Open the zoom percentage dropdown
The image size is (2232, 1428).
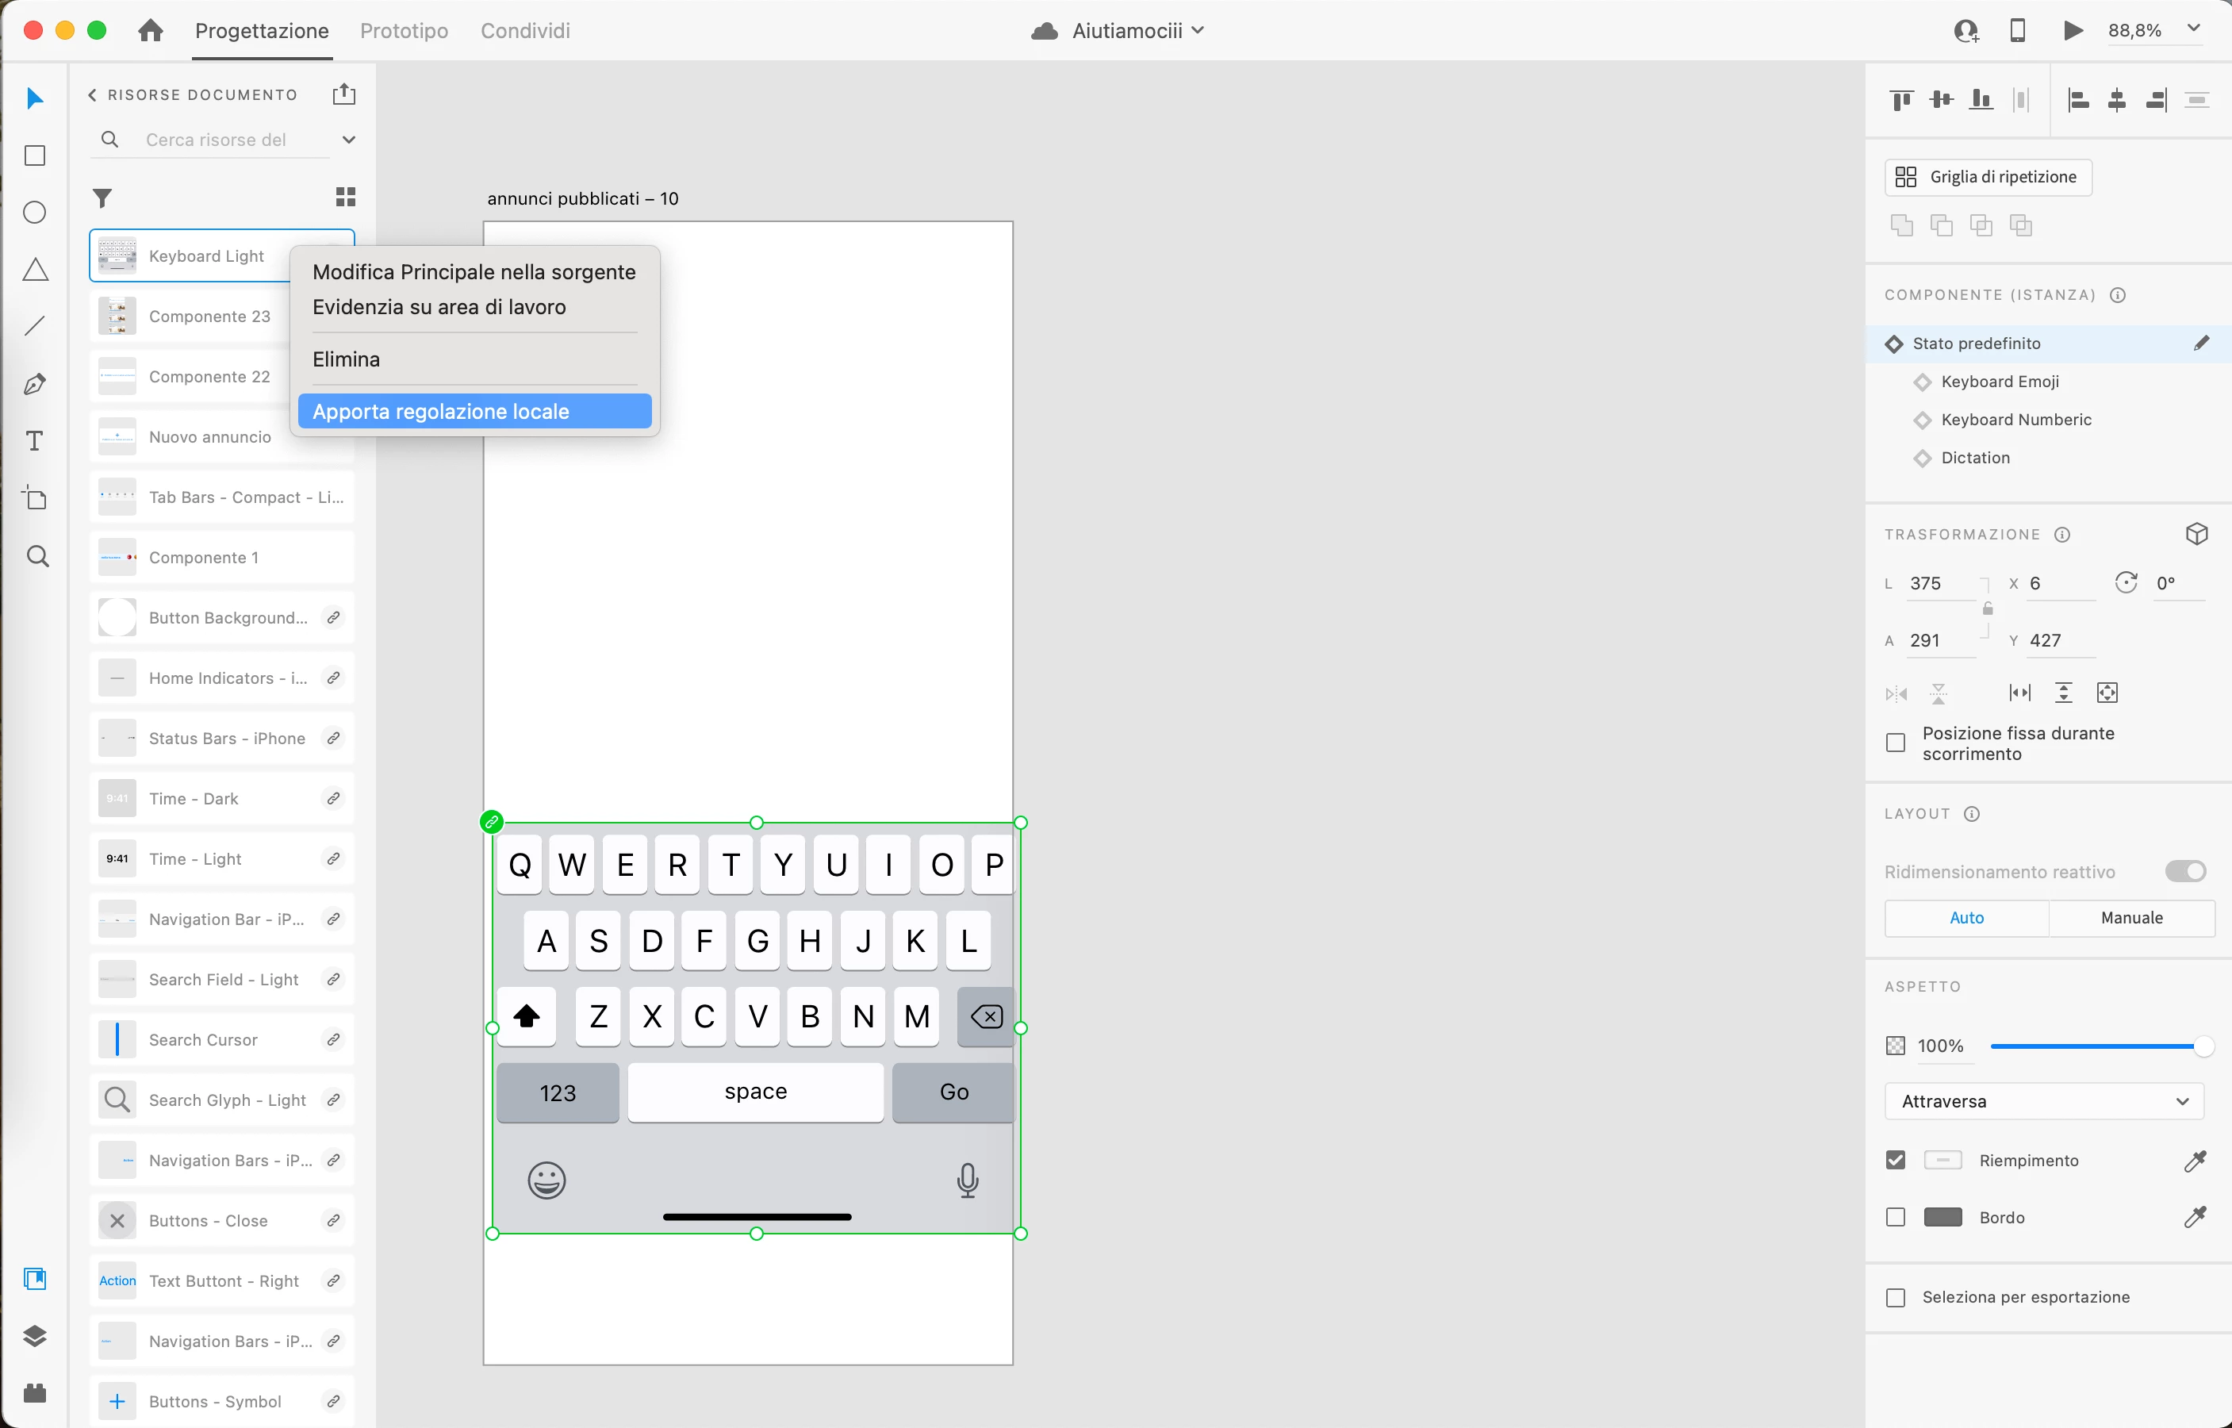pyautogui.click(x=2193, y=29)
